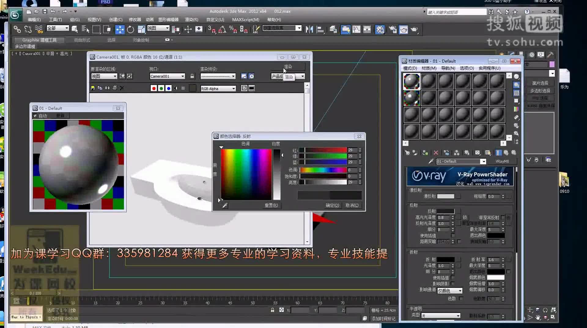The height and width of the screenshot is (328, 587).
Task: Toggle the 自动 checkbox in the material preview window
Action: (35, 115)
